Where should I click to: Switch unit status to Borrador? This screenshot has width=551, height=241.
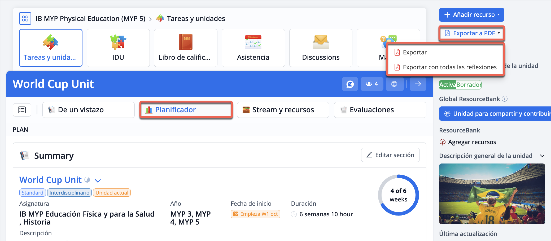tap(469, 85)
